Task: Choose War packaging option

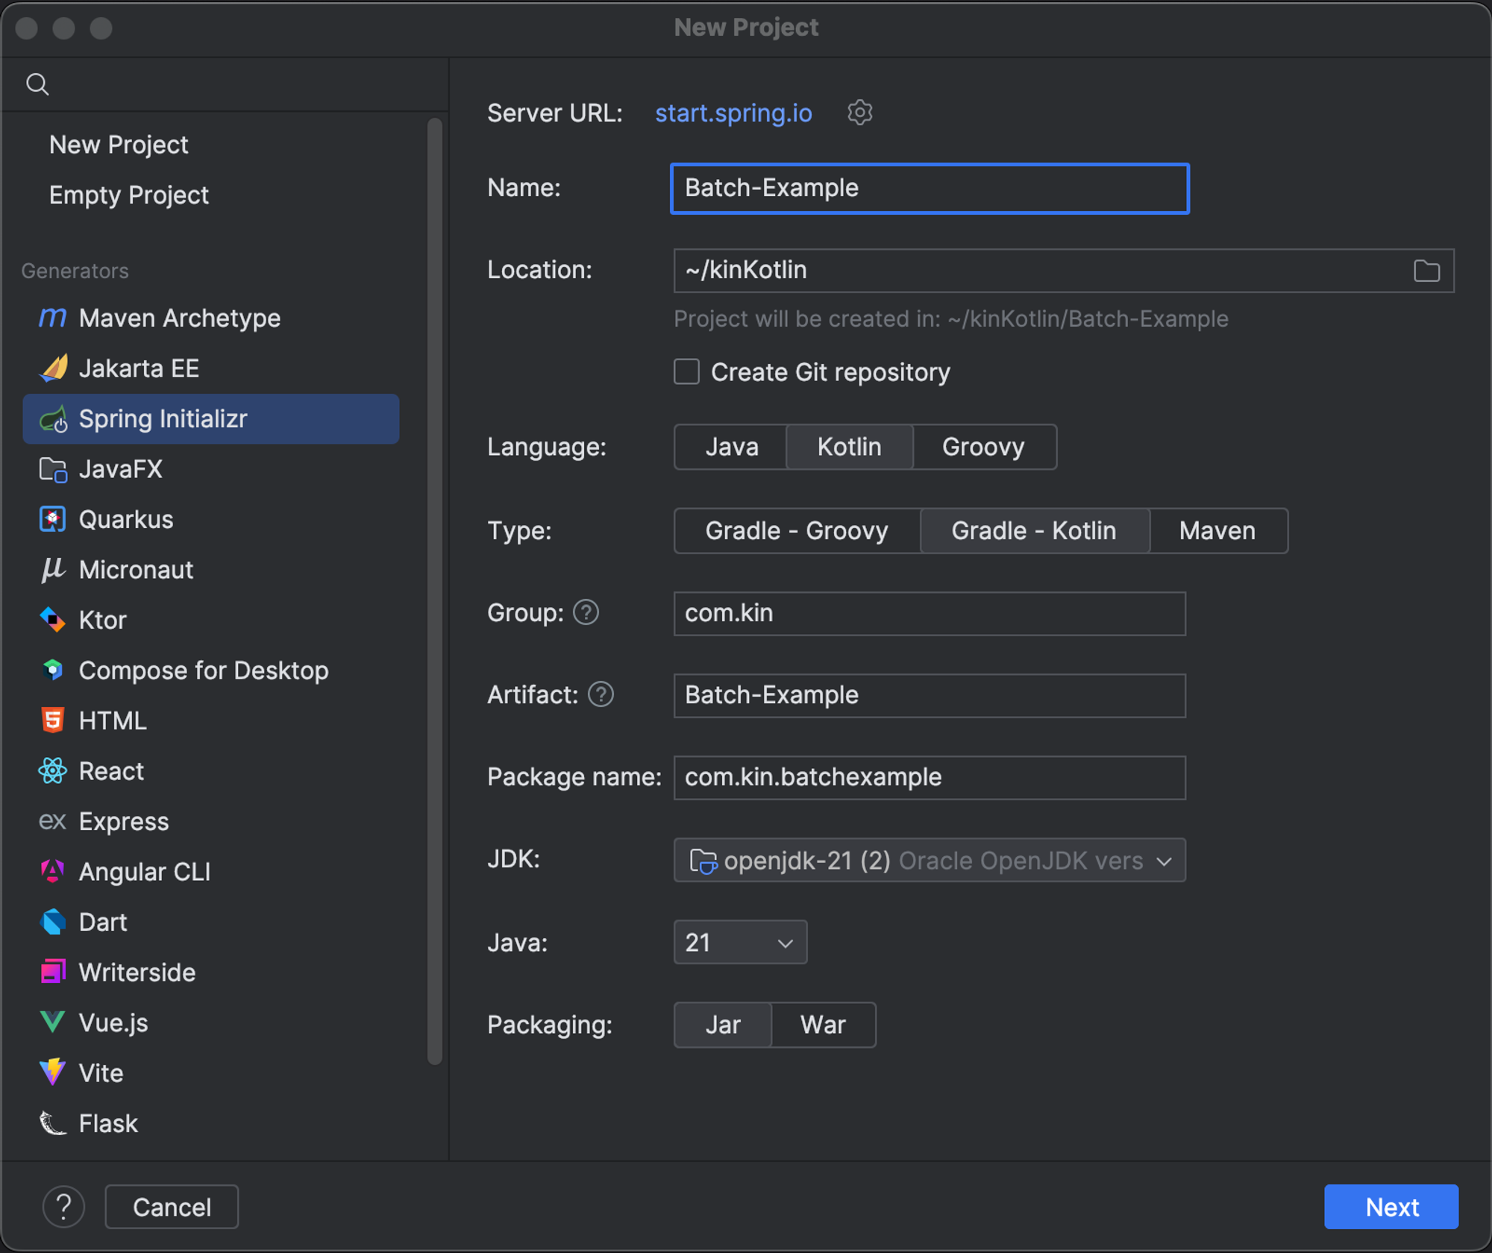Action: (822, 1025)
